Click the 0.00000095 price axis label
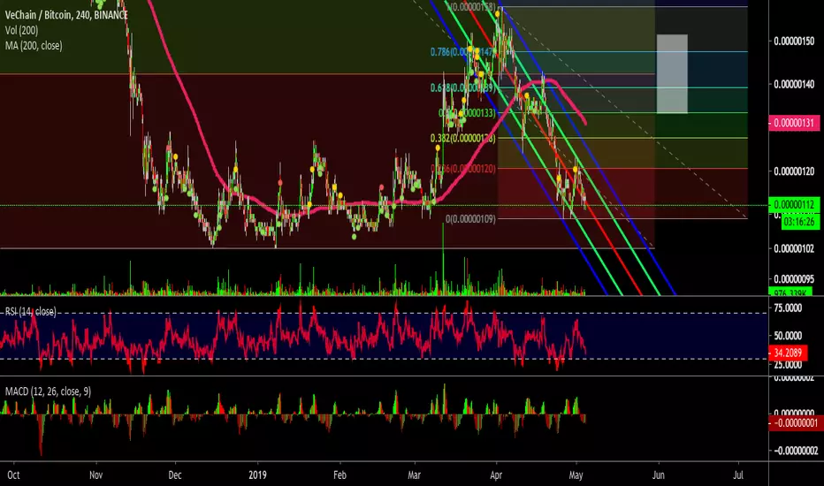The width and height of the screenshot is (824, 486). (794, 279)
